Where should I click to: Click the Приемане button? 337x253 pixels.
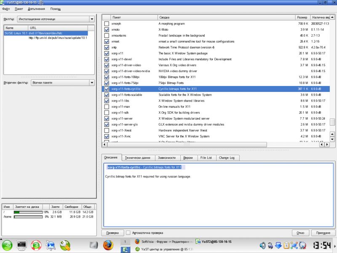point(323,233)
